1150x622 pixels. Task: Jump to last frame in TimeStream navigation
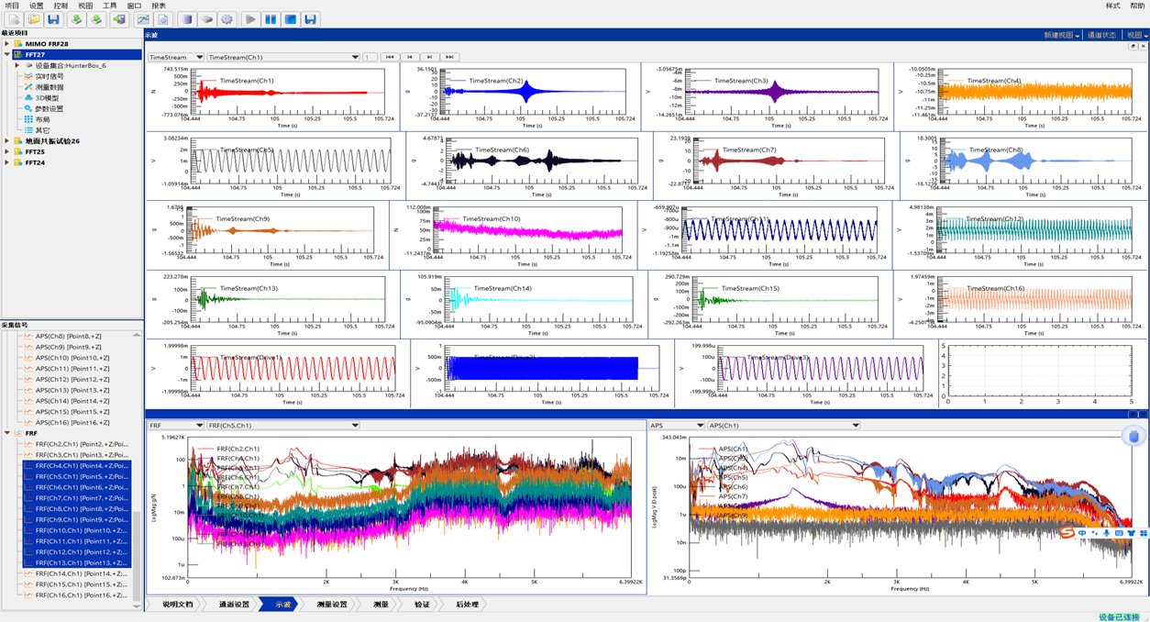pyautogui.click(x=449, y=57)
